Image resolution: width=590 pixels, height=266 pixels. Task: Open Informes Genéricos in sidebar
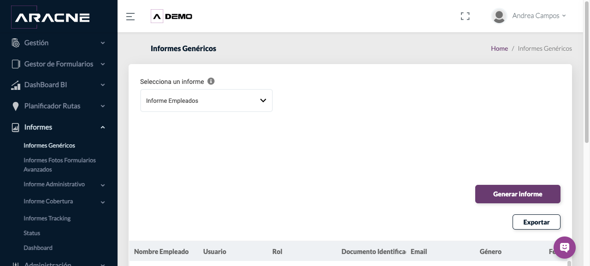point(49,146)
